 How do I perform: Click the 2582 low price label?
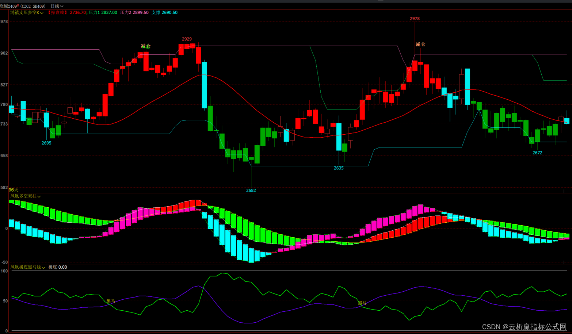pos(251,191)
